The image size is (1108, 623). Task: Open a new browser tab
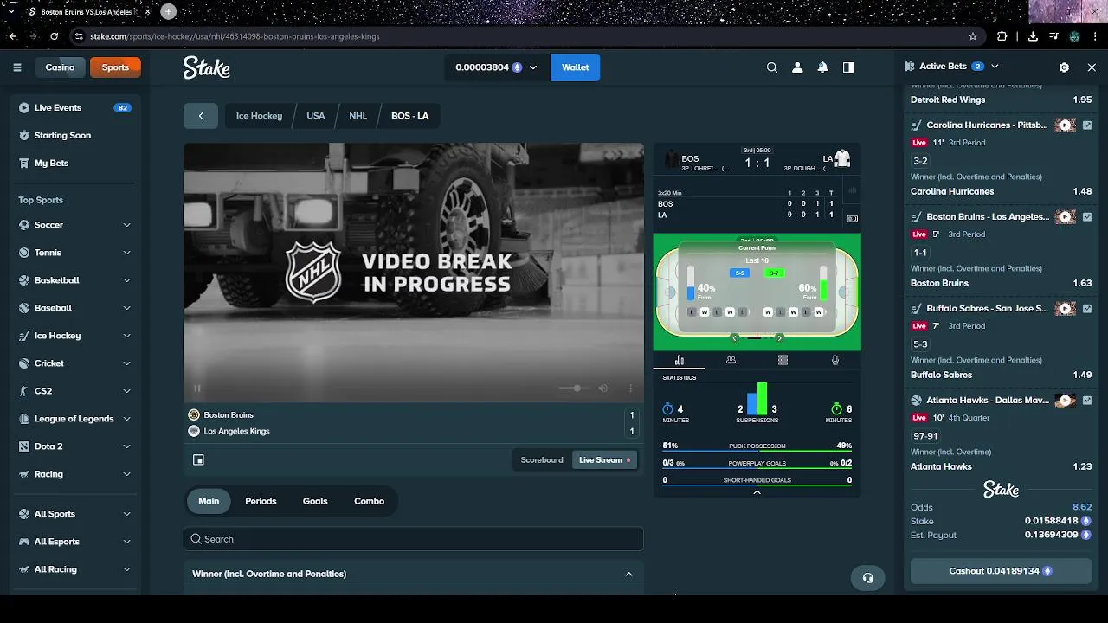pos(168,11)
